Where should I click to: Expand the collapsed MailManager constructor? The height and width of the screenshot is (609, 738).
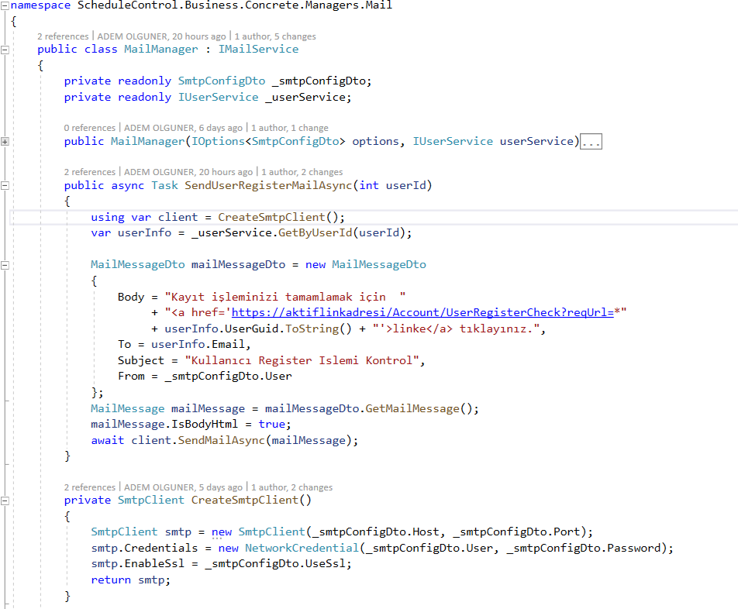click(5, 142)
